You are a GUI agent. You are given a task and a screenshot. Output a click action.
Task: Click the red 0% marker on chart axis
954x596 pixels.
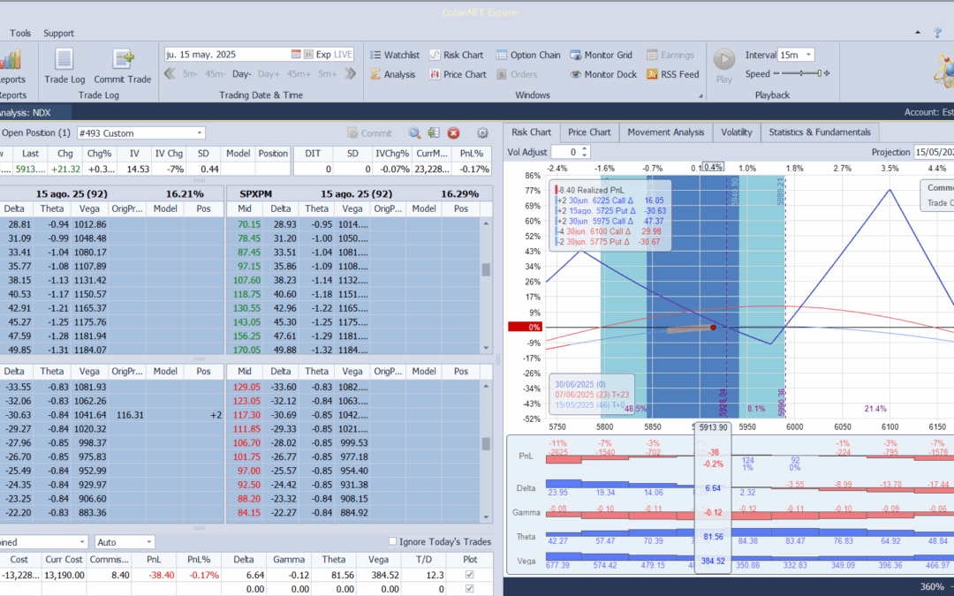pos(525,328)
